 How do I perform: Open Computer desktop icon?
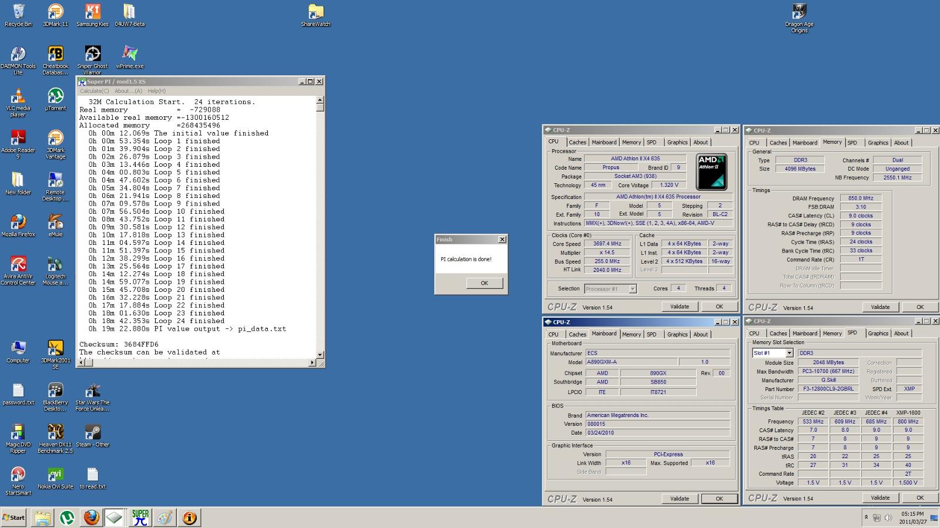tap(18, 352)
